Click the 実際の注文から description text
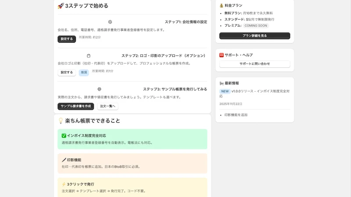The width and height of the screenshot is (351, 197). tap(120, 97)
